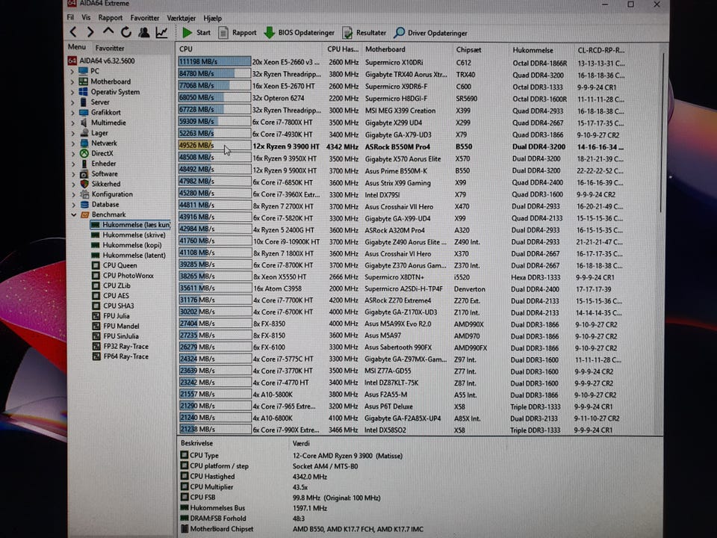This screenshot has height=538, width=717.
Task: Select CPU ZLib benchmark
Action: [111, 285]
